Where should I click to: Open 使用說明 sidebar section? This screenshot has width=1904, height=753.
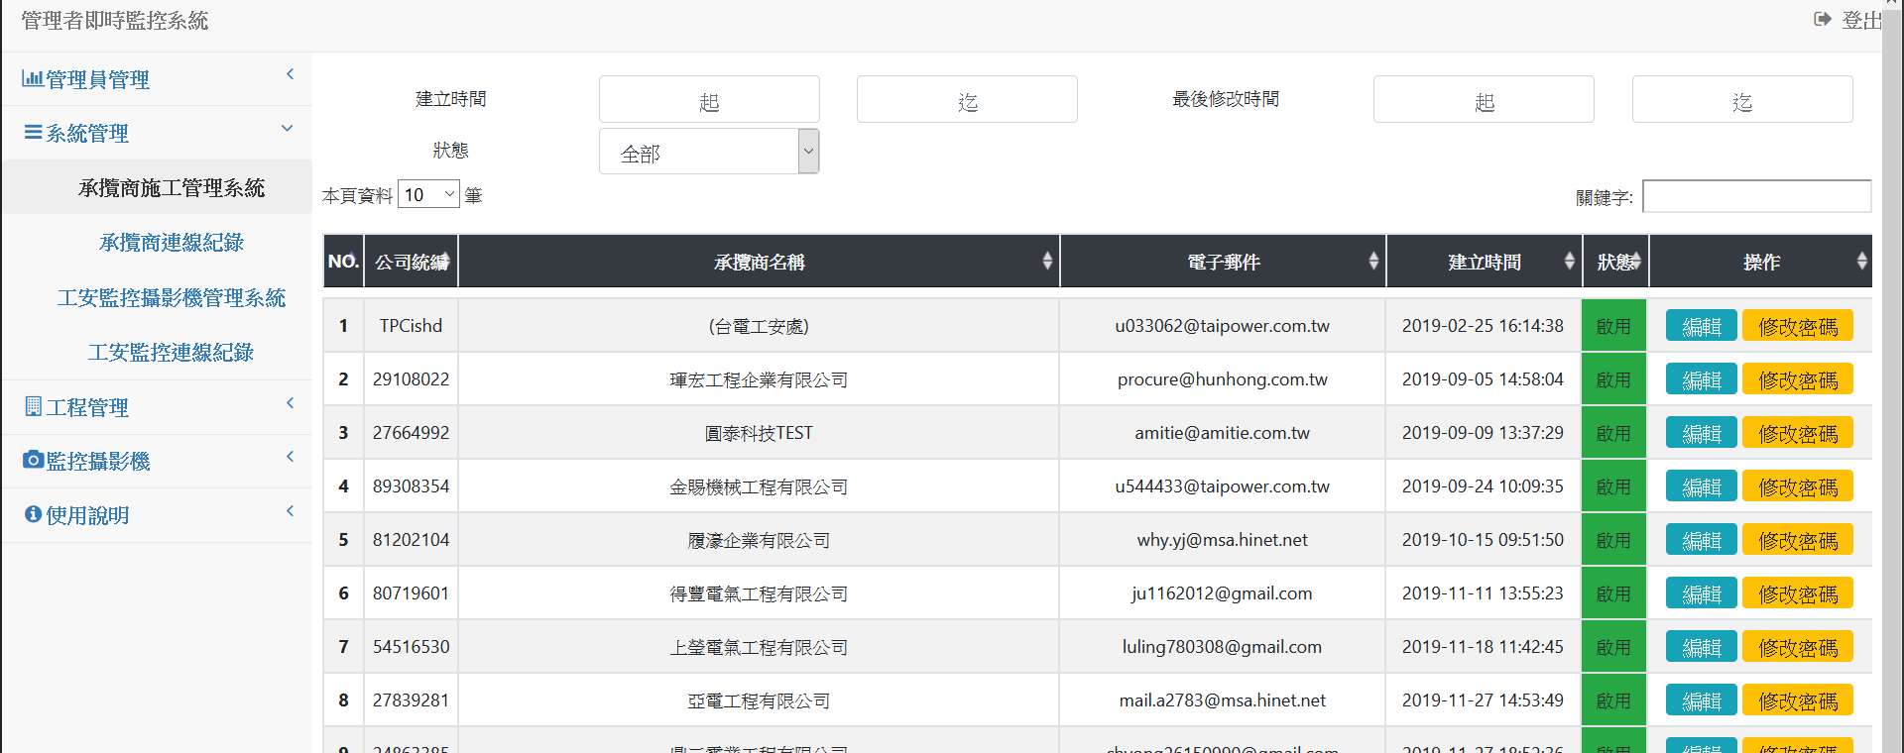tap(157, 515)
